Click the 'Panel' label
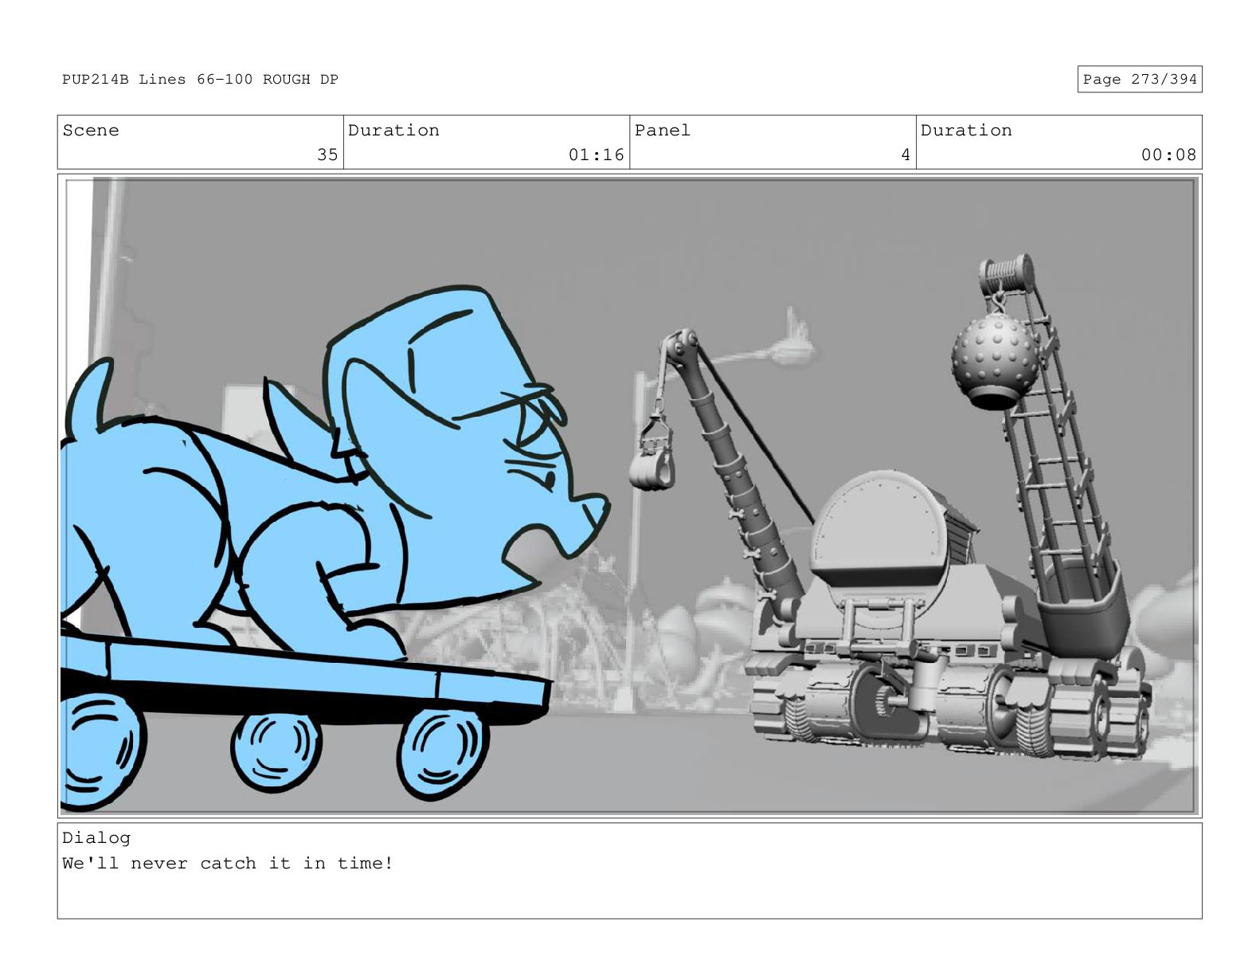The width and height of the screenshot is (1260, 976). (x=663, y=130)
